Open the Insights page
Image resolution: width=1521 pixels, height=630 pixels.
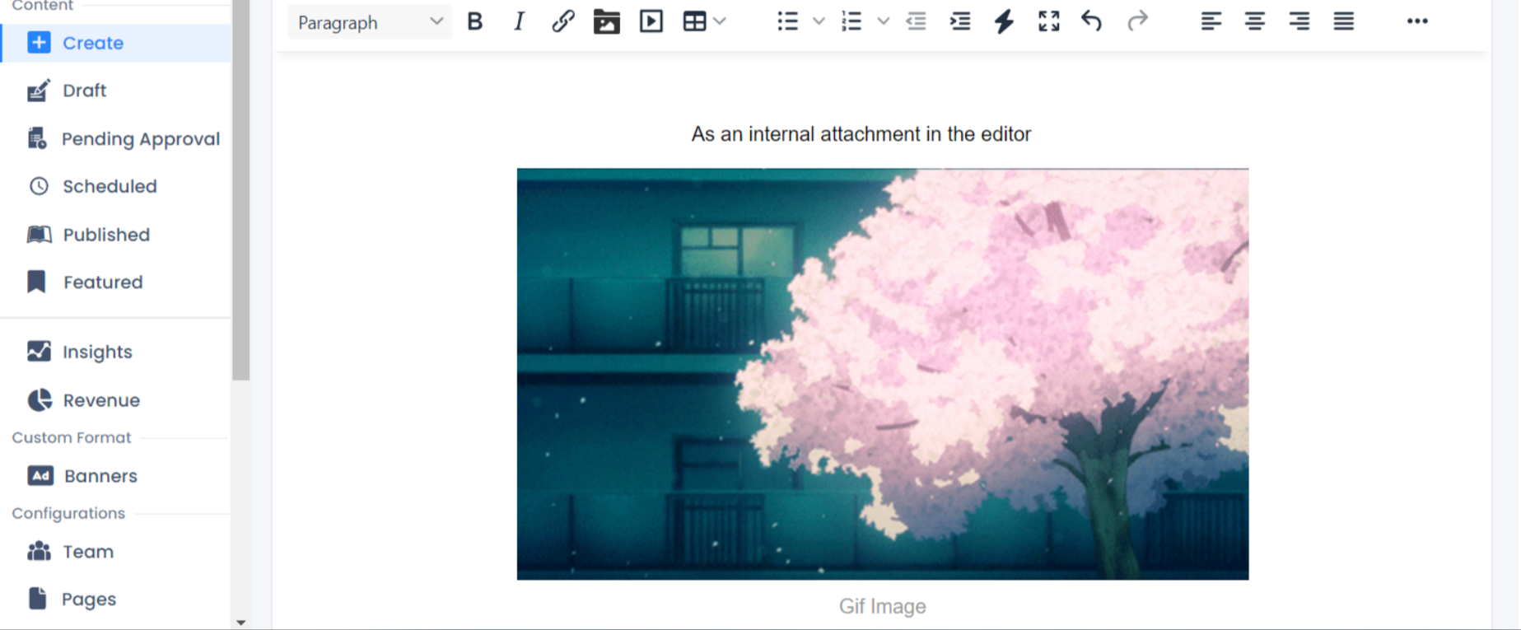click(x=96, y=352)
